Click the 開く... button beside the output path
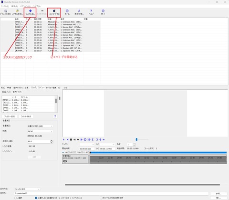This screenshot has height=200, width=229. (x=219, y=198)
